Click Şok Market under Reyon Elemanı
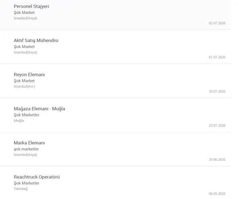This screenshot has width=248, height=199. [24, 81]
